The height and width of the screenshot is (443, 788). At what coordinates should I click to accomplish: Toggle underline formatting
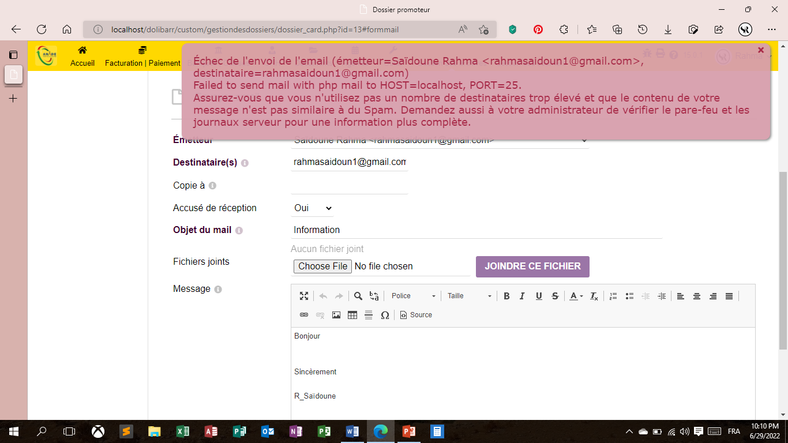coord(539,296)
